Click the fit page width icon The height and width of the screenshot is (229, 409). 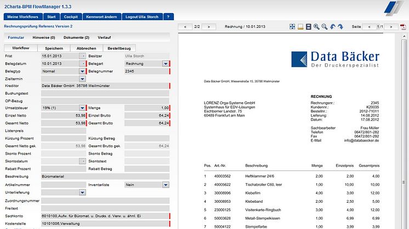[x=300, y=27]
